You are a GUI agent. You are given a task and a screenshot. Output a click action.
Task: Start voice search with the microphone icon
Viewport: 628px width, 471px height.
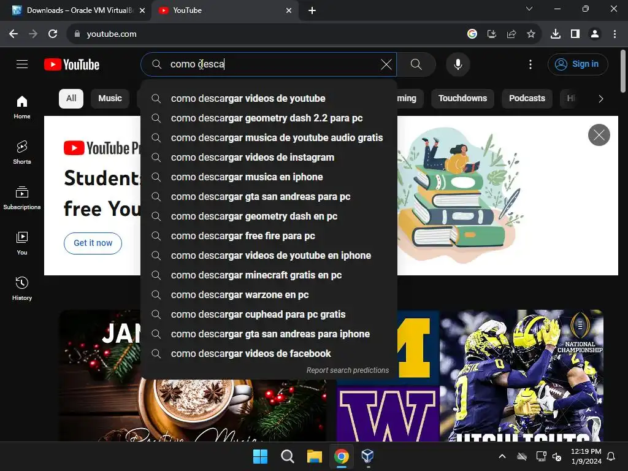click(458, 64)
